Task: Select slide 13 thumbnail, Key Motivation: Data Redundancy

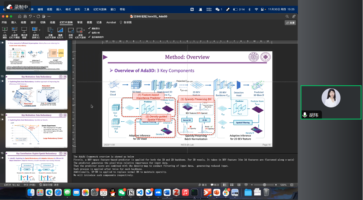Action: pyautogui.click(x=37, y=92)
